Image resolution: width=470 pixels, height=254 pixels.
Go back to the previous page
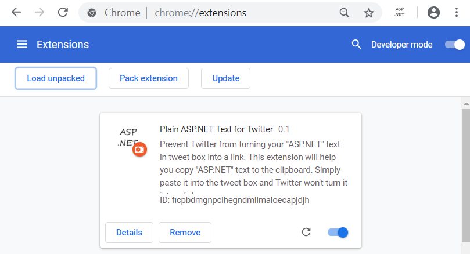(x=16, y=13)
